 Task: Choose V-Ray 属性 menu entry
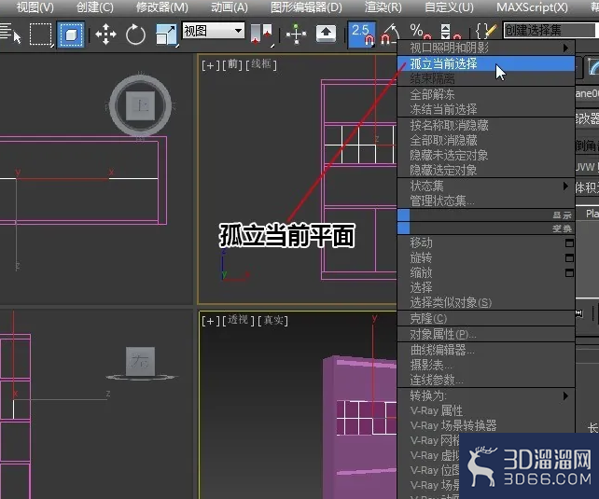486,410
